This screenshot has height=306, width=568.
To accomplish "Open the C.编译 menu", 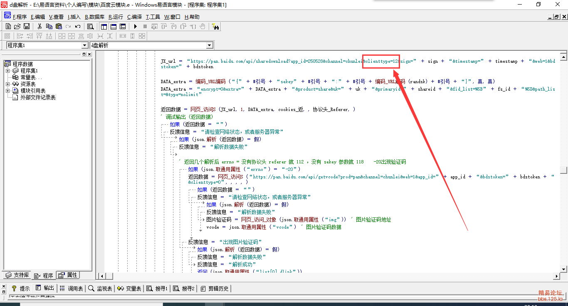I will click(134, 17).
